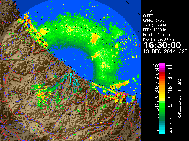Image resolution: width=189 pixels, height=141 pixels.
Task: Pick the magenta swatch atop the color bar
Action: coord(162,66)
